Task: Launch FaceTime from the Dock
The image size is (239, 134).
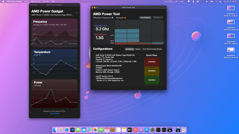Action: [101, 130]
